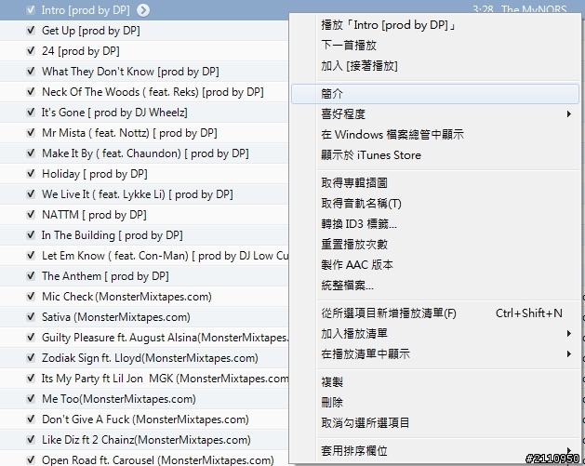Screen dimensions: 585x466
Task: Click the 3:28 duration of Intro track
Action: [483, 9]
